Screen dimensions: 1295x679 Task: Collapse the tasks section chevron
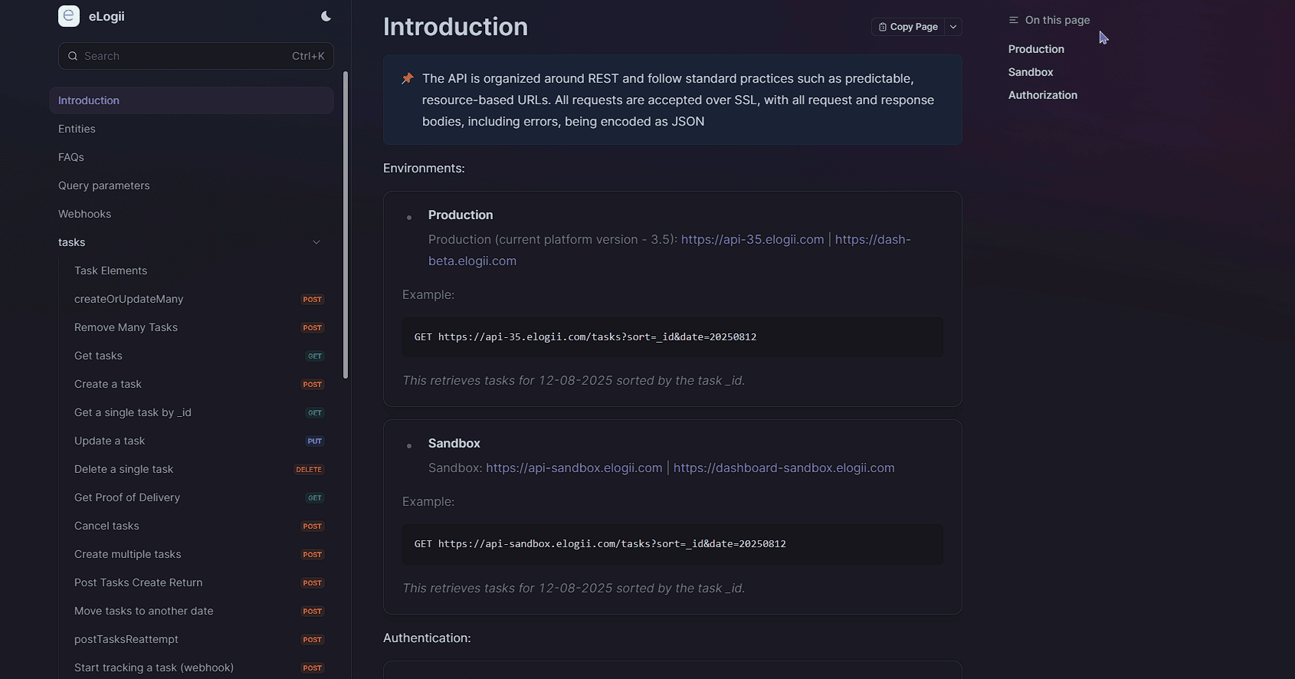coord(316,242)
